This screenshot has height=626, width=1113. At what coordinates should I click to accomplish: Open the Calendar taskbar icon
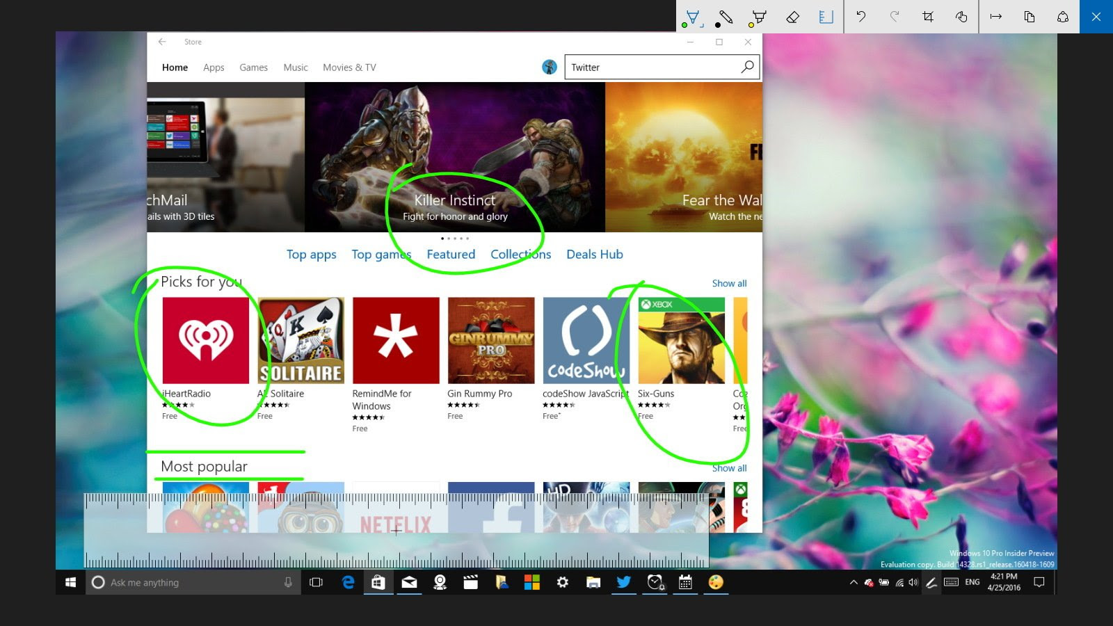684,582
